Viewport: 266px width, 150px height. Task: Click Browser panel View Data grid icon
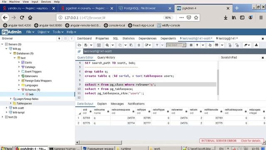(x=65, y=39)
